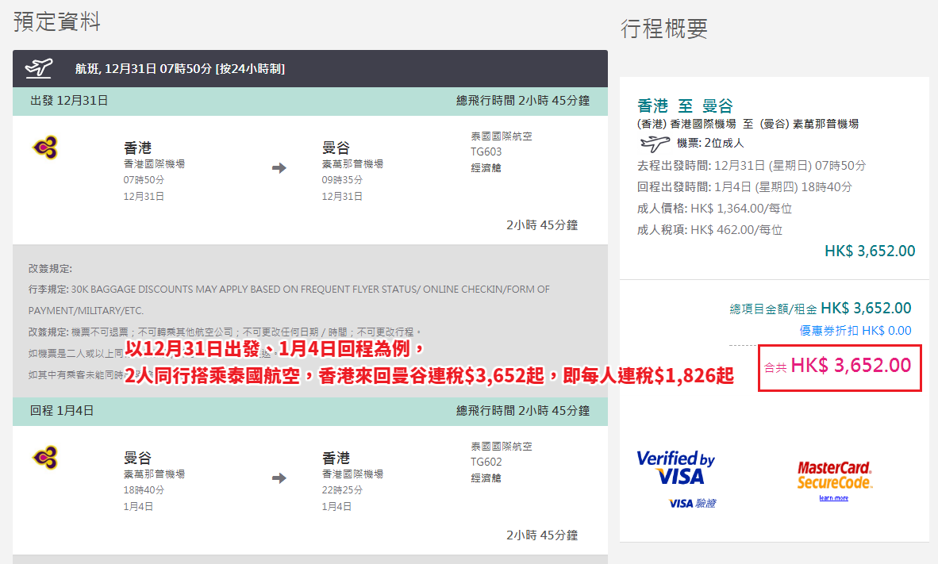Screen dimensions: 938x564
Task: Click the flight number TG602
Action: (486, 462)
